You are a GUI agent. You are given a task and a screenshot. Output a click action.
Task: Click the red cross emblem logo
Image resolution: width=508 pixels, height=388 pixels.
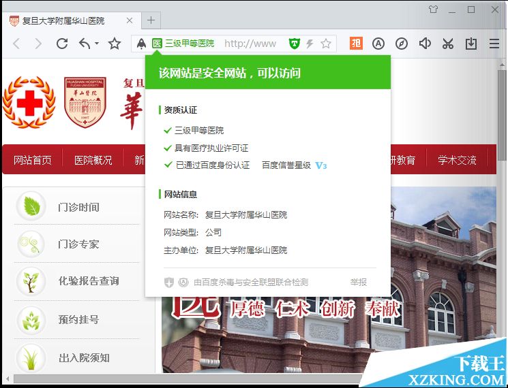pyautogui.click(x=29, y=102)
